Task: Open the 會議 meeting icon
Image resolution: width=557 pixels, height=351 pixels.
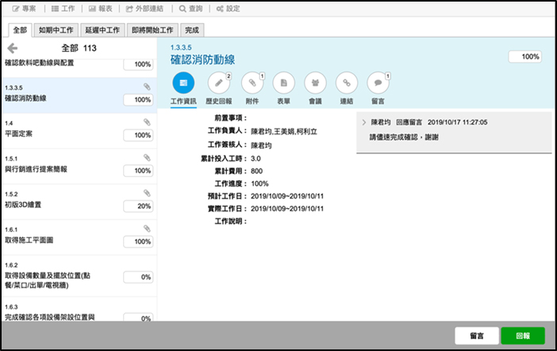Action: click(315, 83)
